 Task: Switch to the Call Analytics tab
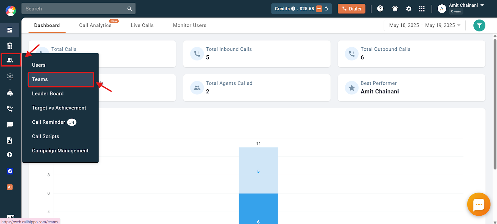click(x=95, y=26)
